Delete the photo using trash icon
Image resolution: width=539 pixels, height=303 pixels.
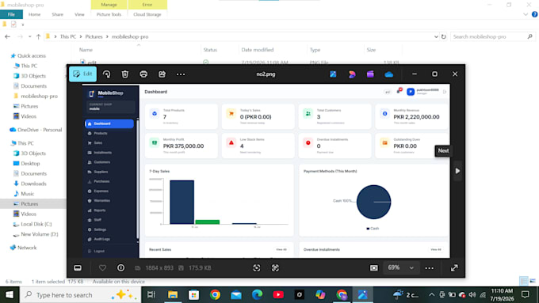coord(125,74)
